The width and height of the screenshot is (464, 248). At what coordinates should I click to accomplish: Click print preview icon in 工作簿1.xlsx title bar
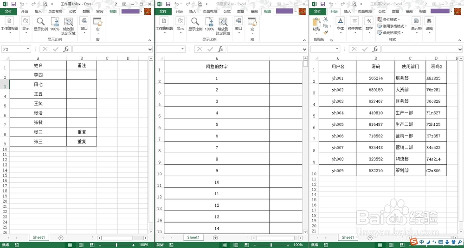pyautogui.click(x=45, y=4)
